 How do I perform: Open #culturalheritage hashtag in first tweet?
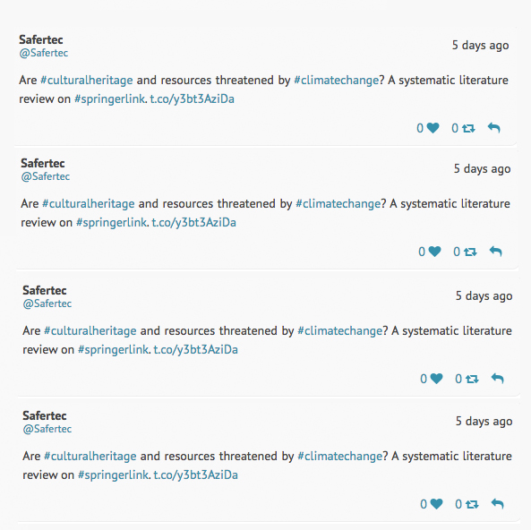pos(87,81)
